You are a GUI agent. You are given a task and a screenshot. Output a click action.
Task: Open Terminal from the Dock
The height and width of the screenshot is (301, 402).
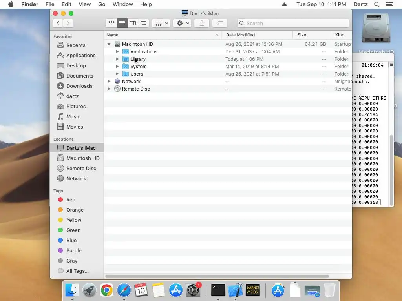click(218, 290)
